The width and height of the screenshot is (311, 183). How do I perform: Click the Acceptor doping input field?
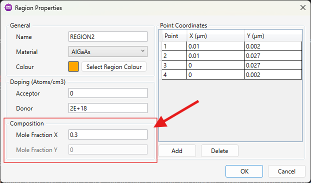(108, 93)
